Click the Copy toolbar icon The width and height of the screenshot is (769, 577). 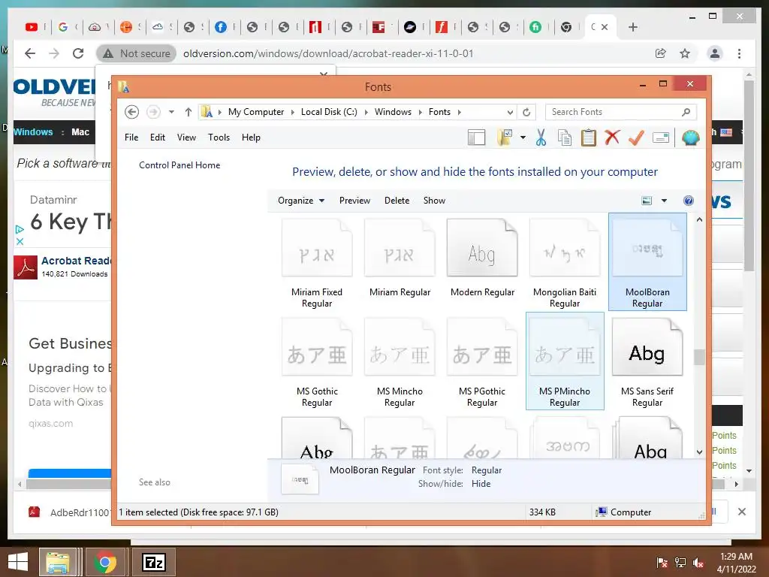tap(565, 138)
